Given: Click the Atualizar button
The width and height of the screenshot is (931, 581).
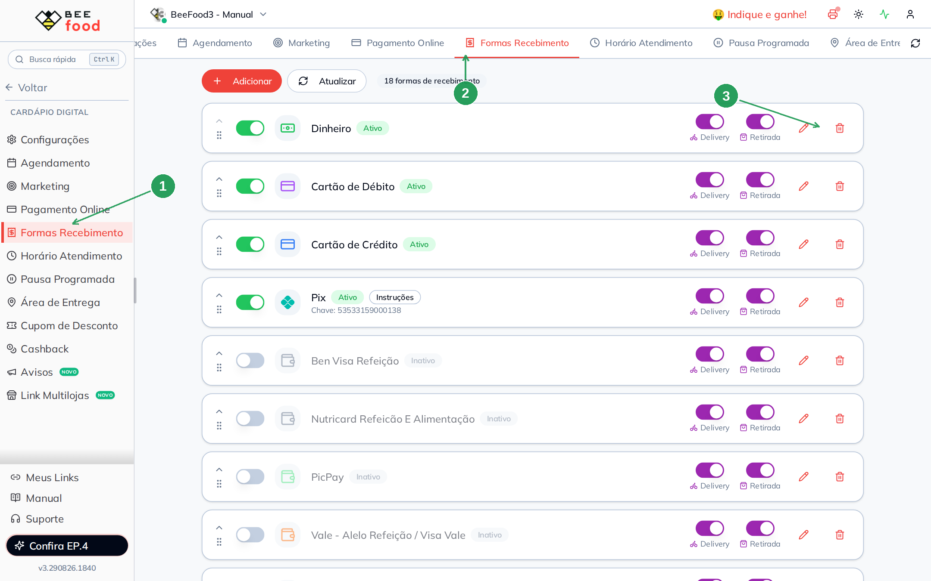Looking at the screenshot, I should (x=327, y=81).
